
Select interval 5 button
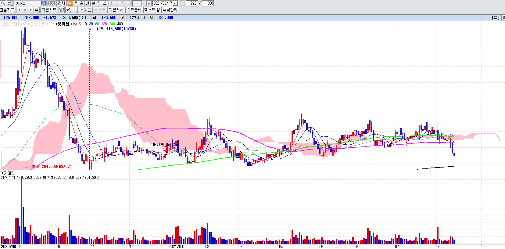(x=123, y=3)
